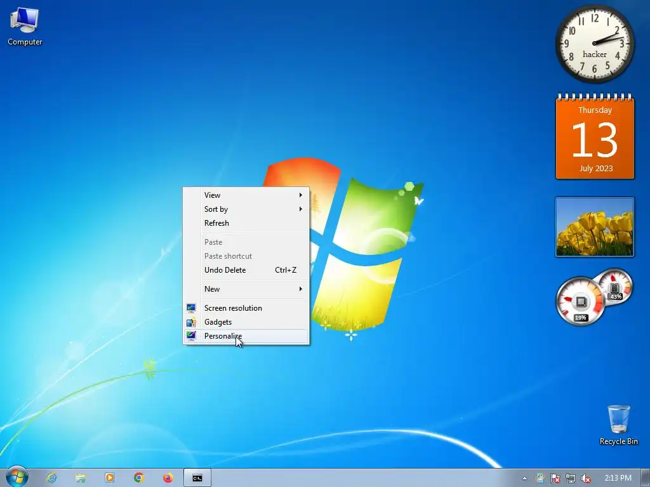Click the Screen resolution menu icon
The width and height of the screenshot is (650, 487).
pos(191,308)
